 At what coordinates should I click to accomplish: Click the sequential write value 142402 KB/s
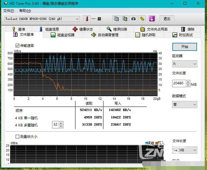(x=120, y=110)
